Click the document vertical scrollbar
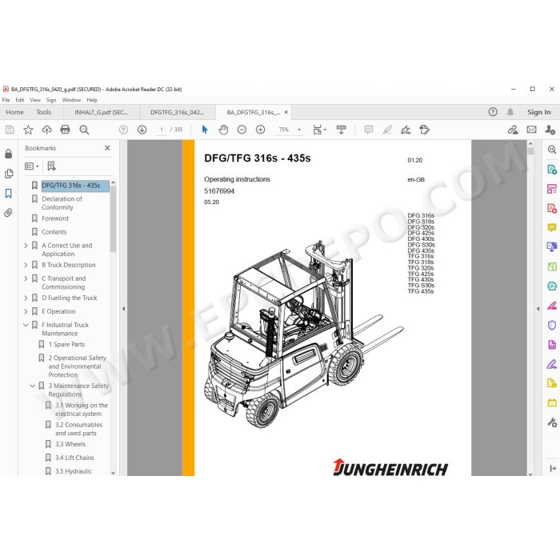This screenshot has height=560, width=560. [x=530, y=151]
